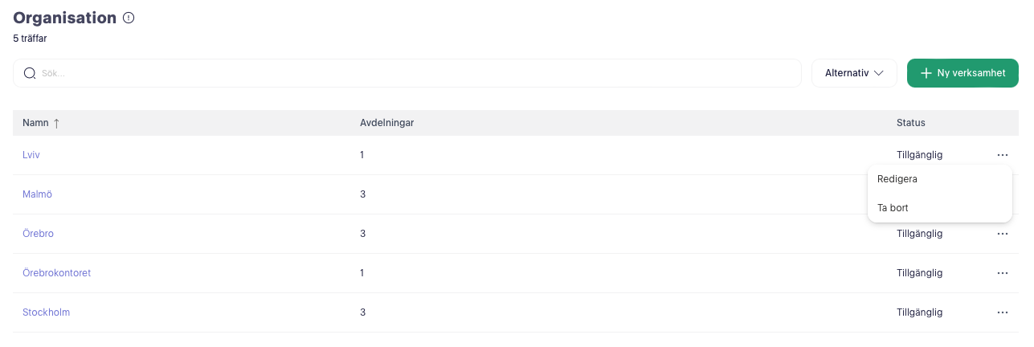Screen dimensions: 1034x347
Task: Expand the Alternativ dropdown
Action: (854, 73)
